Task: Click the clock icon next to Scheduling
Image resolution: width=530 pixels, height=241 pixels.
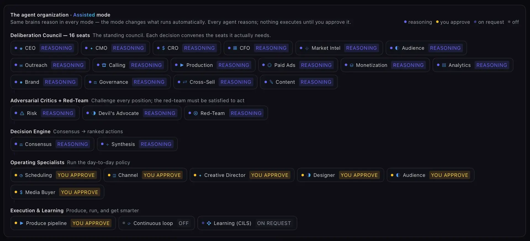Action: point(21,175)
